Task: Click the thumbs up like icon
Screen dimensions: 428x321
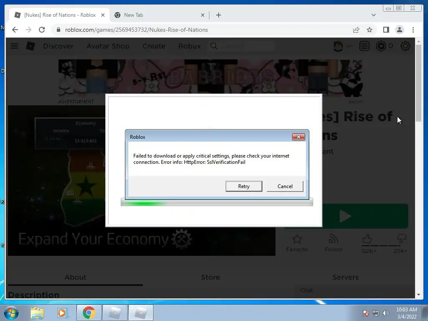Action: (367, 239)
